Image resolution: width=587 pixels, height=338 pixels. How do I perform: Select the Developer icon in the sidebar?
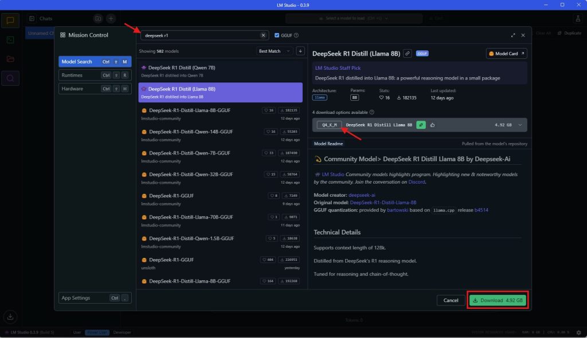pyautogui.click(x=11, y=40)
